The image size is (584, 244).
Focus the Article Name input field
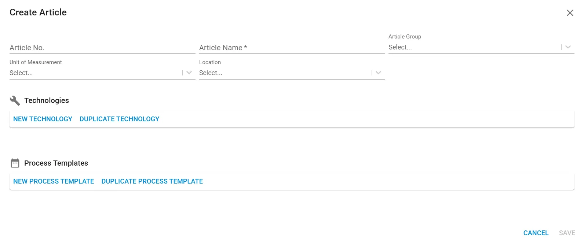292,48
